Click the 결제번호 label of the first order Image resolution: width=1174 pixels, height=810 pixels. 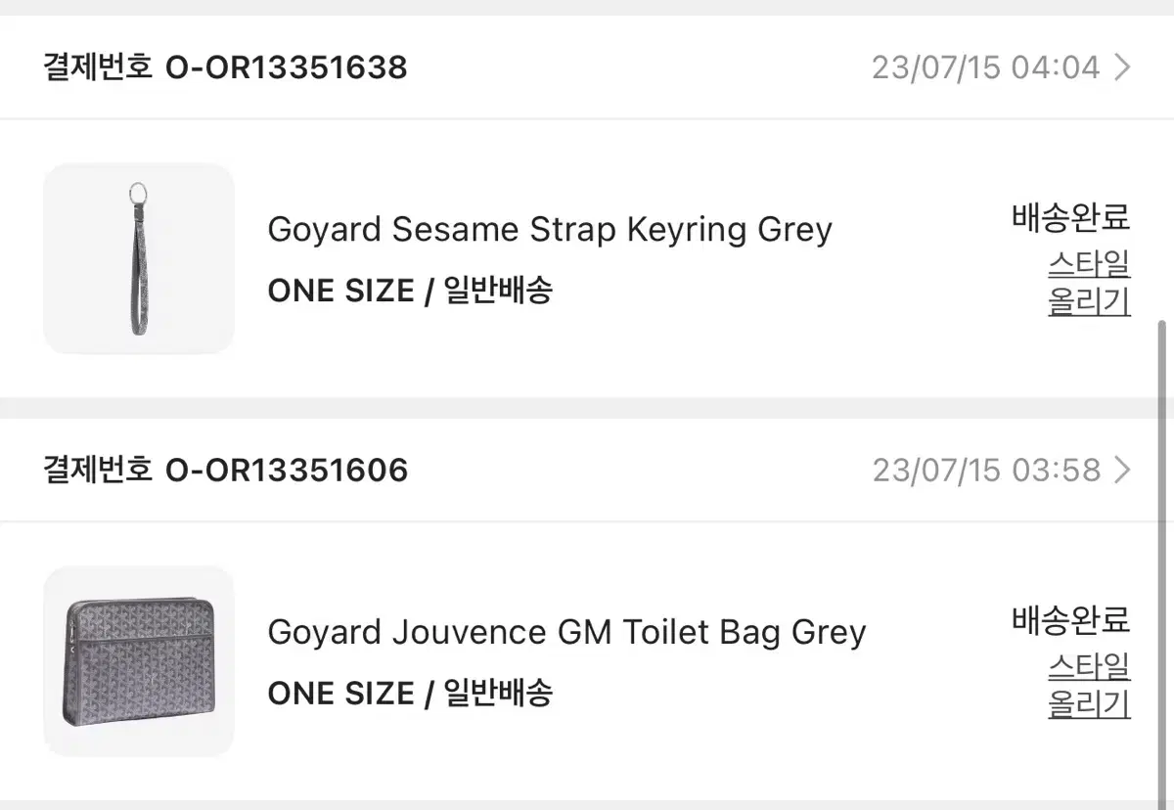[x=96, y=67]
